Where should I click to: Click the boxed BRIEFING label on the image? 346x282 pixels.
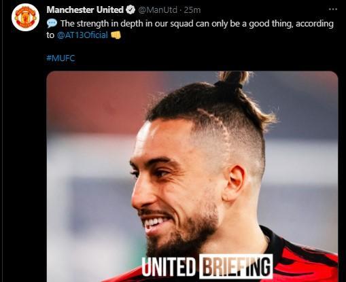[236, 266]
